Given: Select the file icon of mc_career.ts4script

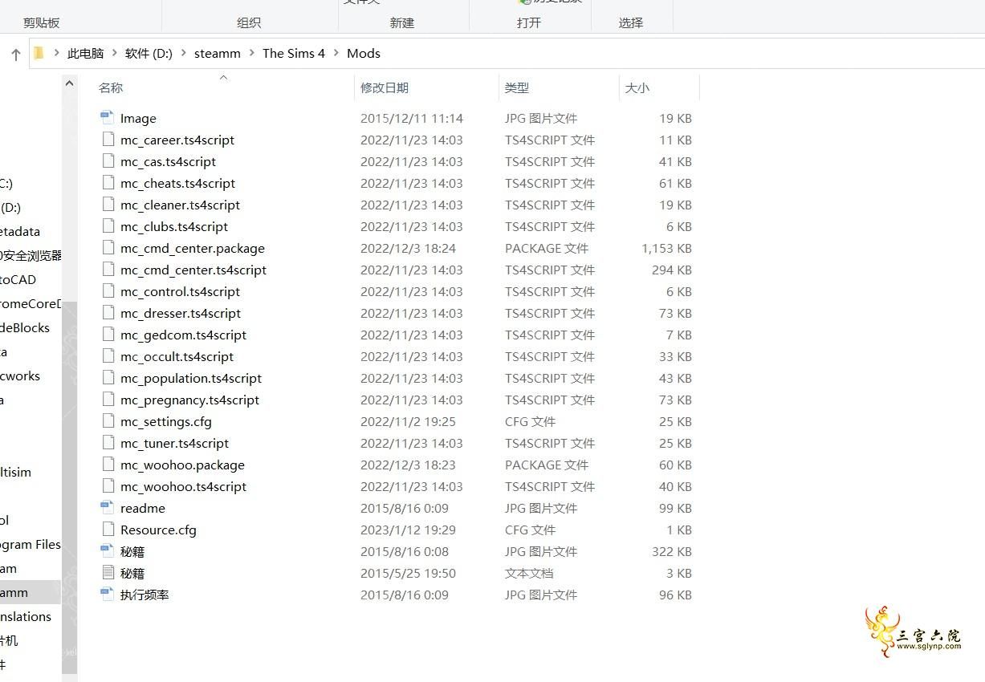Looking at the screenshot, I should click(108, 140).
